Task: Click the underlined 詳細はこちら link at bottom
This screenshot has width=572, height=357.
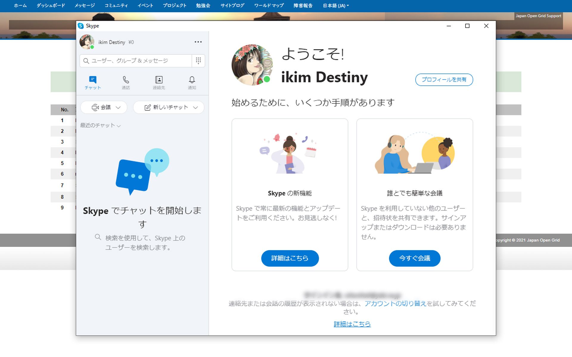Action: pyautogui.click(x=352, y=324)
